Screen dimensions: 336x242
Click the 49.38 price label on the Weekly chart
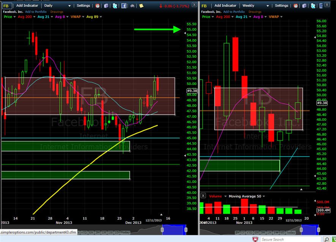click(322, 103)
